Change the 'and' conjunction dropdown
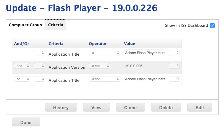 pos(22,66)
